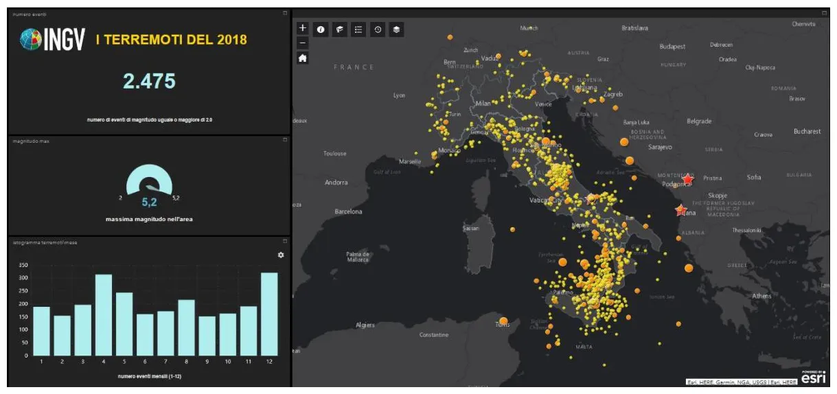Click the Lyon label on map
Screen dimensions: 837x394
click(x=399, y=95)
